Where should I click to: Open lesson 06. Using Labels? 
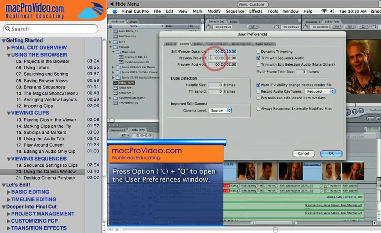point(33,68)
